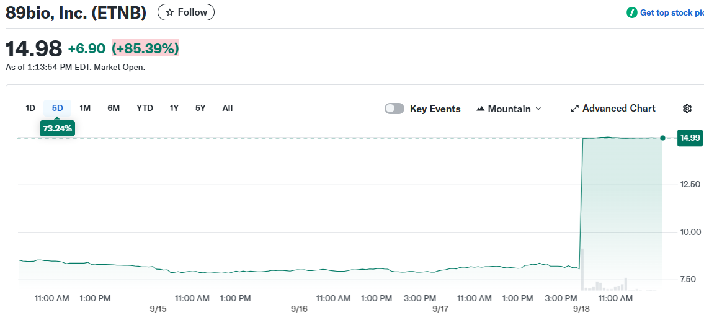704x315 pixels.
Task: Choose the 1Y range
Action: click(x=174, y=108)
